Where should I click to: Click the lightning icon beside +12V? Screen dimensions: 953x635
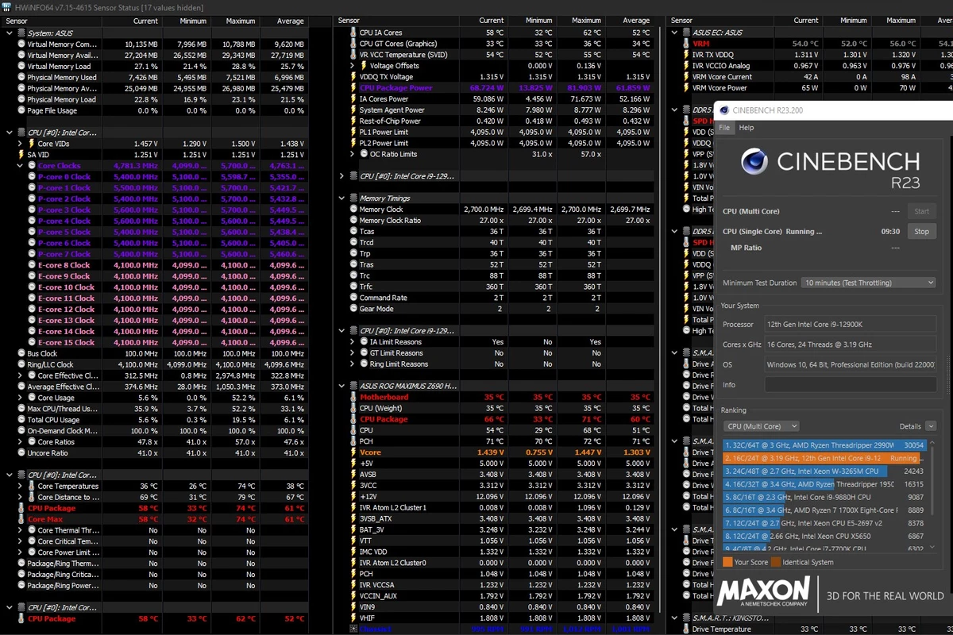pos(353,497)
